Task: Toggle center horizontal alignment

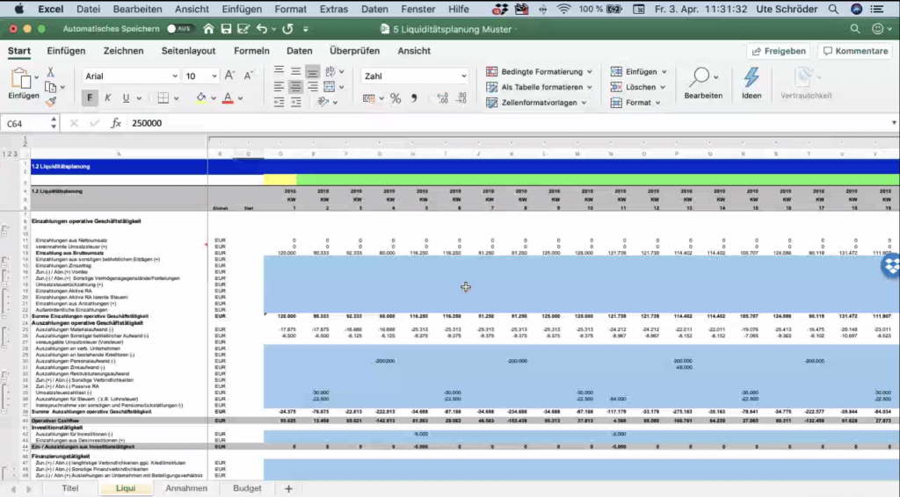Action: pos(295,87)
